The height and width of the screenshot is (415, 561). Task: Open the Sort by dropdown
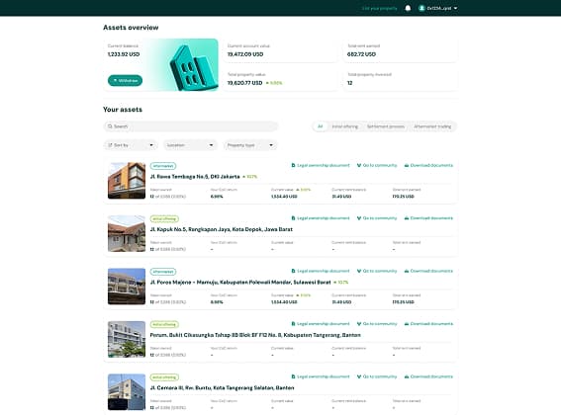[131, 145]
